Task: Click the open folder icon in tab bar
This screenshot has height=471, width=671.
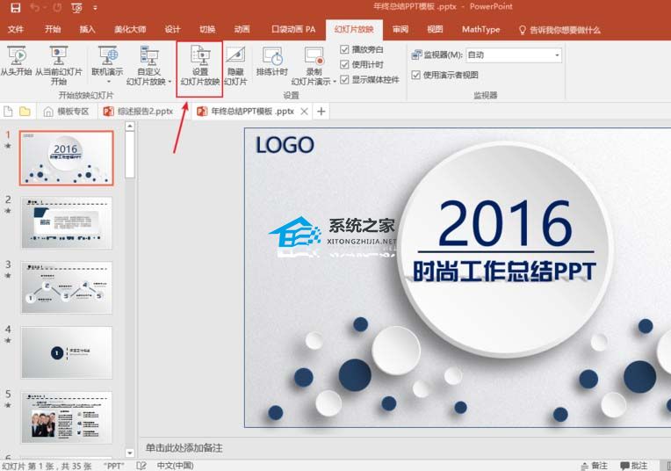Action: pyautogui.click(x=25, y=112)
